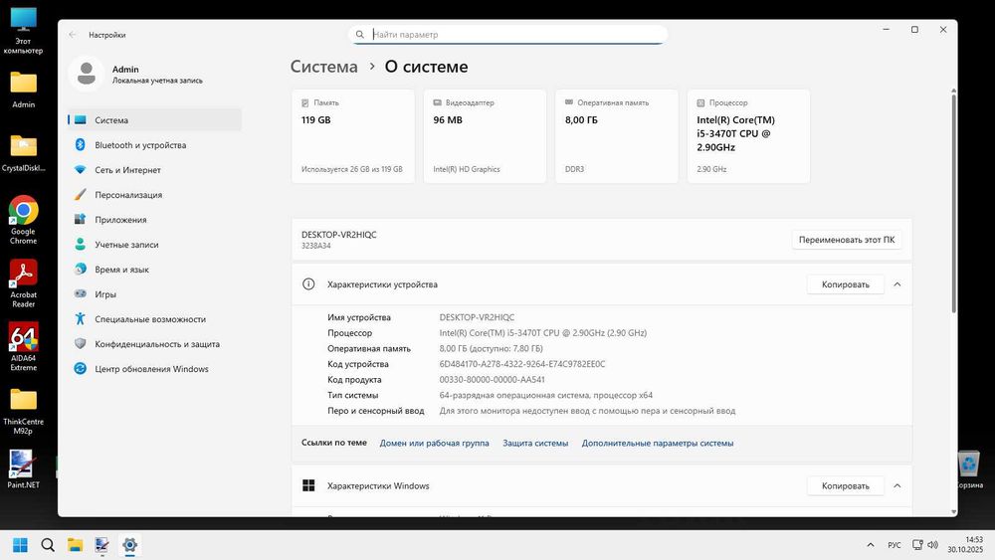Click the Система breadcrumb link

[323, 67]
